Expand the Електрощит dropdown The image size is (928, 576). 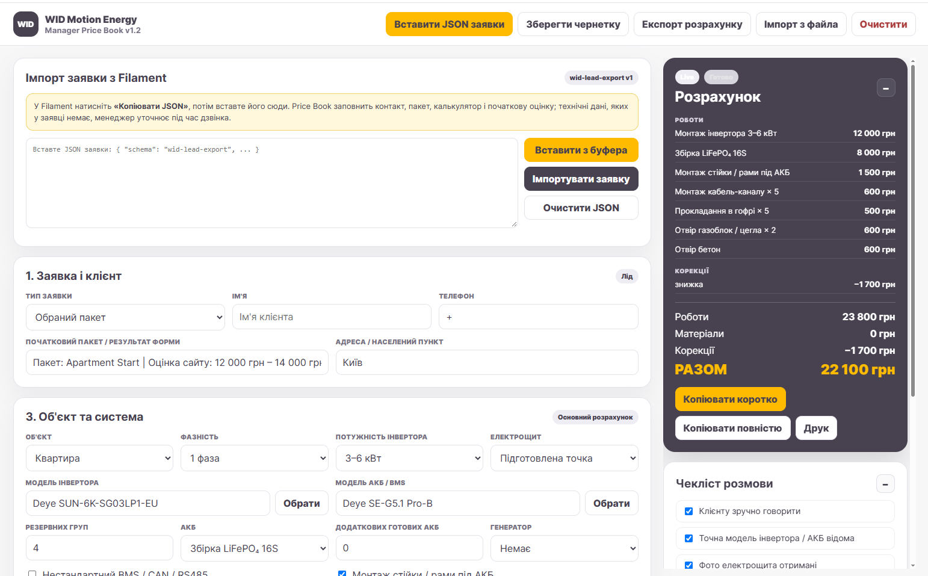tap(565, 458)
